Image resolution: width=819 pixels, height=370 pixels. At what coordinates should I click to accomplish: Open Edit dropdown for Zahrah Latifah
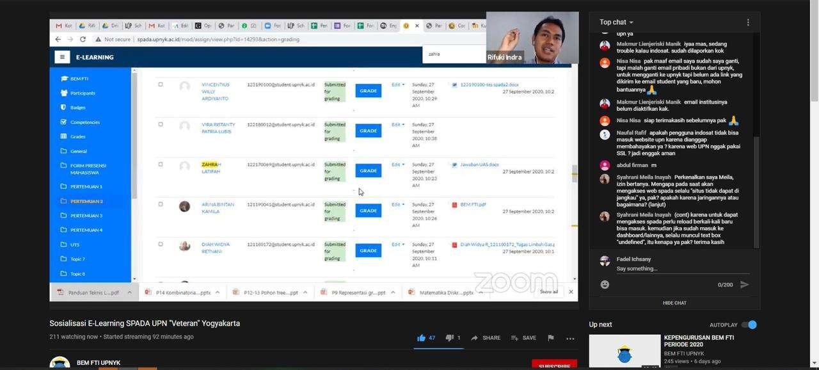click(x=398, y=165)
